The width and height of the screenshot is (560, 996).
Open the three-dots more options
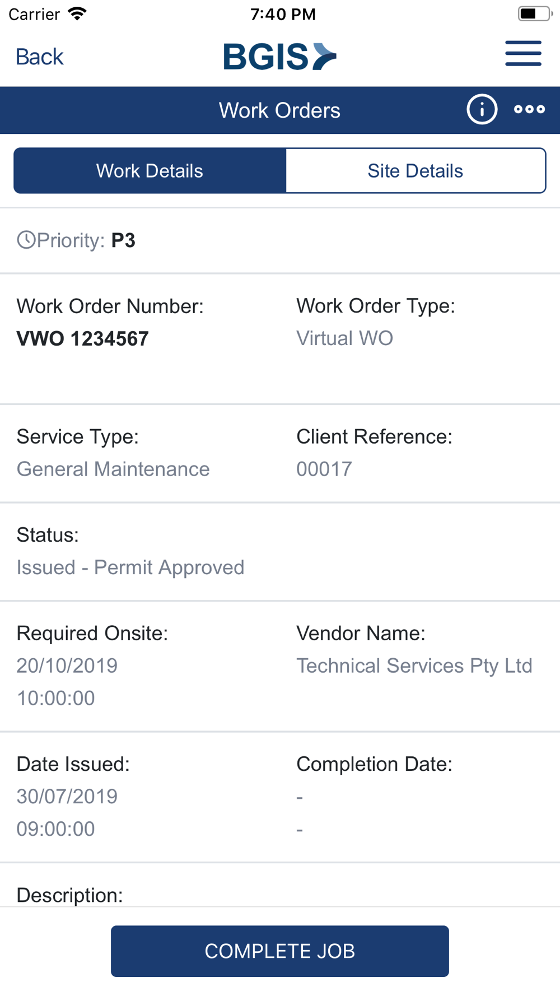coord(529,109)
